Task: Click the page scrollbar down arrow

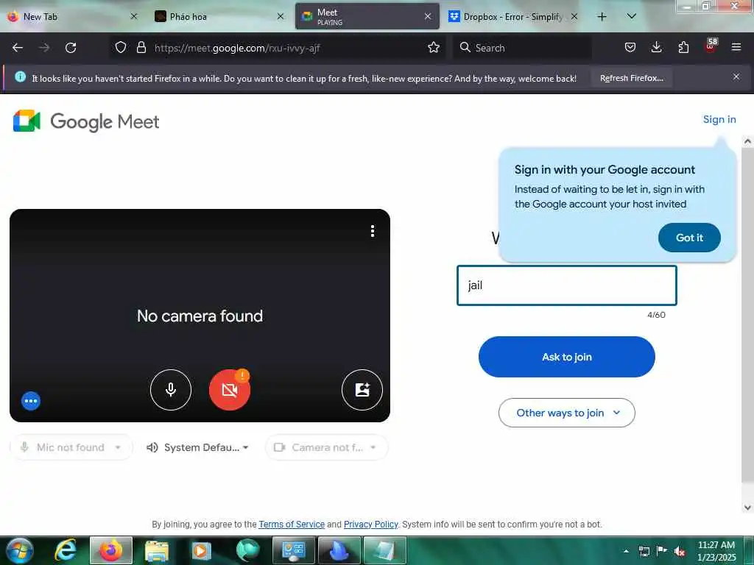Action: [x=747, y=508]
